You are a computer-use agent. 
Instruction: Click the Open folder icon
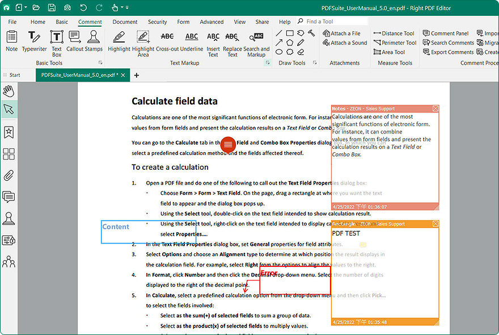(x=36, y=7)
